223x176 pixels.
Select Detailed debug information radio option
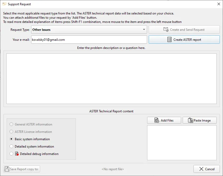point(11,154)
